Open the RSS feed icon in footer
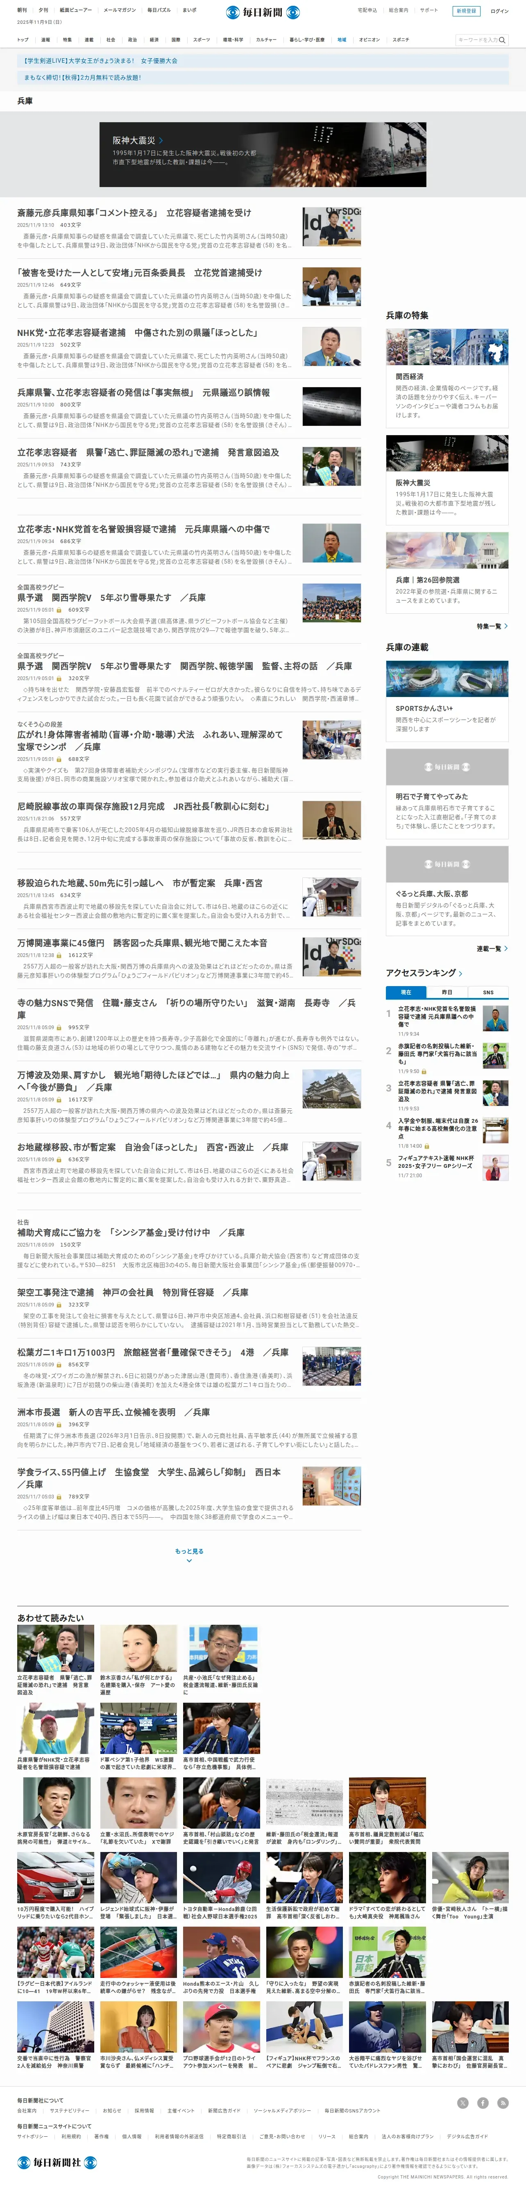Viewport: 526px width, 2190px height. 503,2103
